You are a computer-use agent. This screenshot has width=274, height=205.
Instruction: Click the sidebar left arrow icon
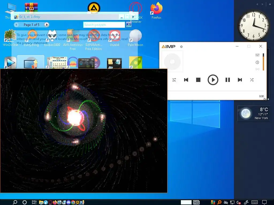point(257,4)
